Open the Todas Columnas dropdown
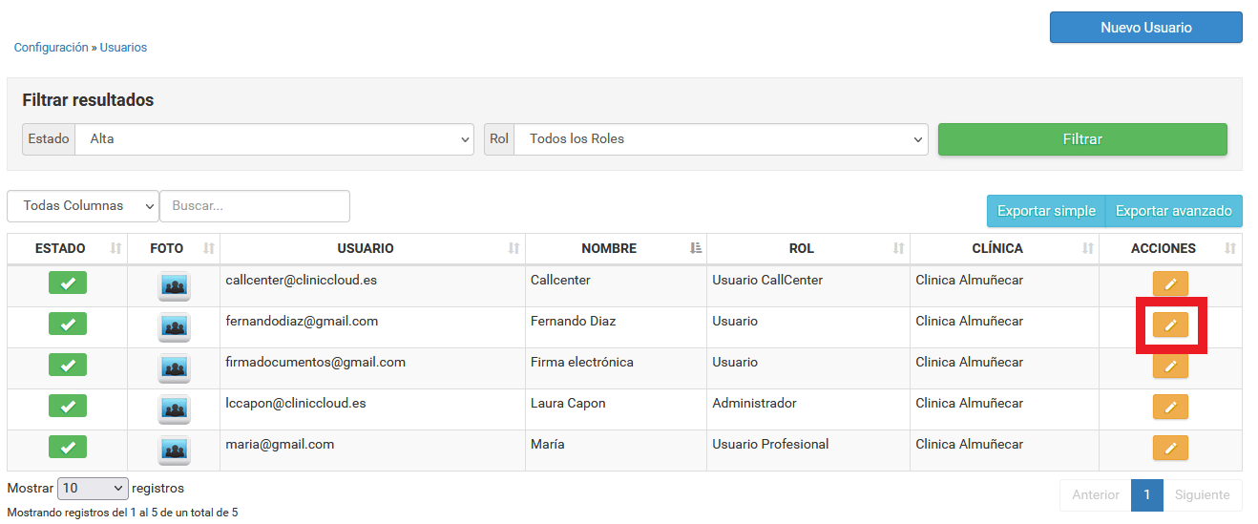1258x524 pixels. click(x=83, y=206)
